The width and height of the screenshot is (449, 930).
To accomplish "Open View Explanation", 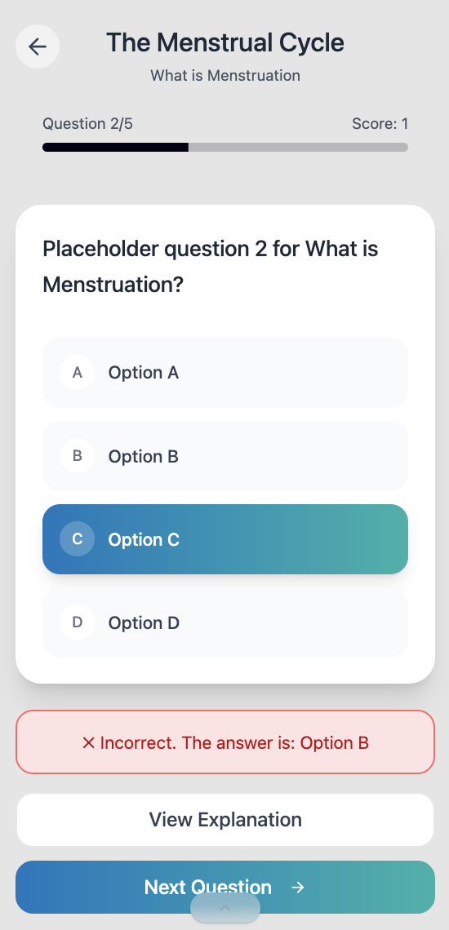I will (x=225, y=820).
